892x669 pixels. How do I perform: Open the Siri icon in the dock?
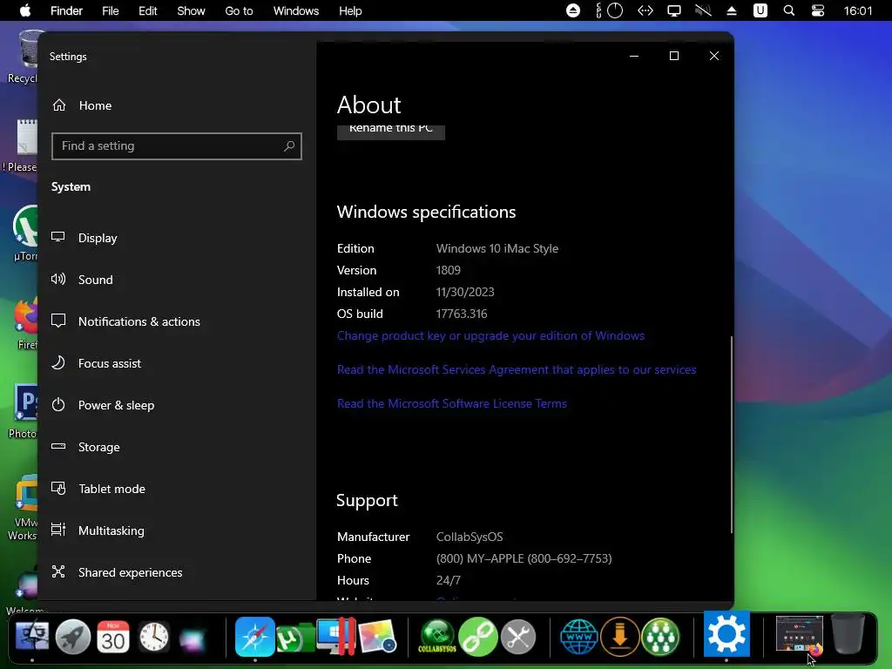pos(193,638)
